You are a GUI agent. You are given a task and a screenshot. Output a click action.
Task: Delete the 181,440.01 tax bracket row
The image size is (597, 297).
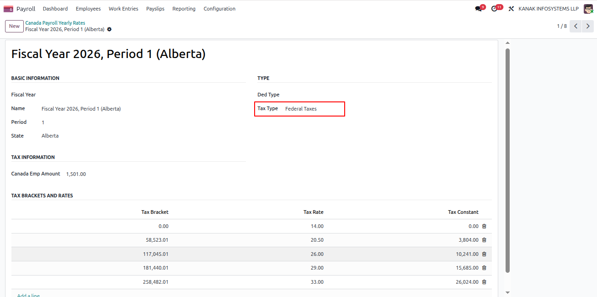click(x=484, y=268)
